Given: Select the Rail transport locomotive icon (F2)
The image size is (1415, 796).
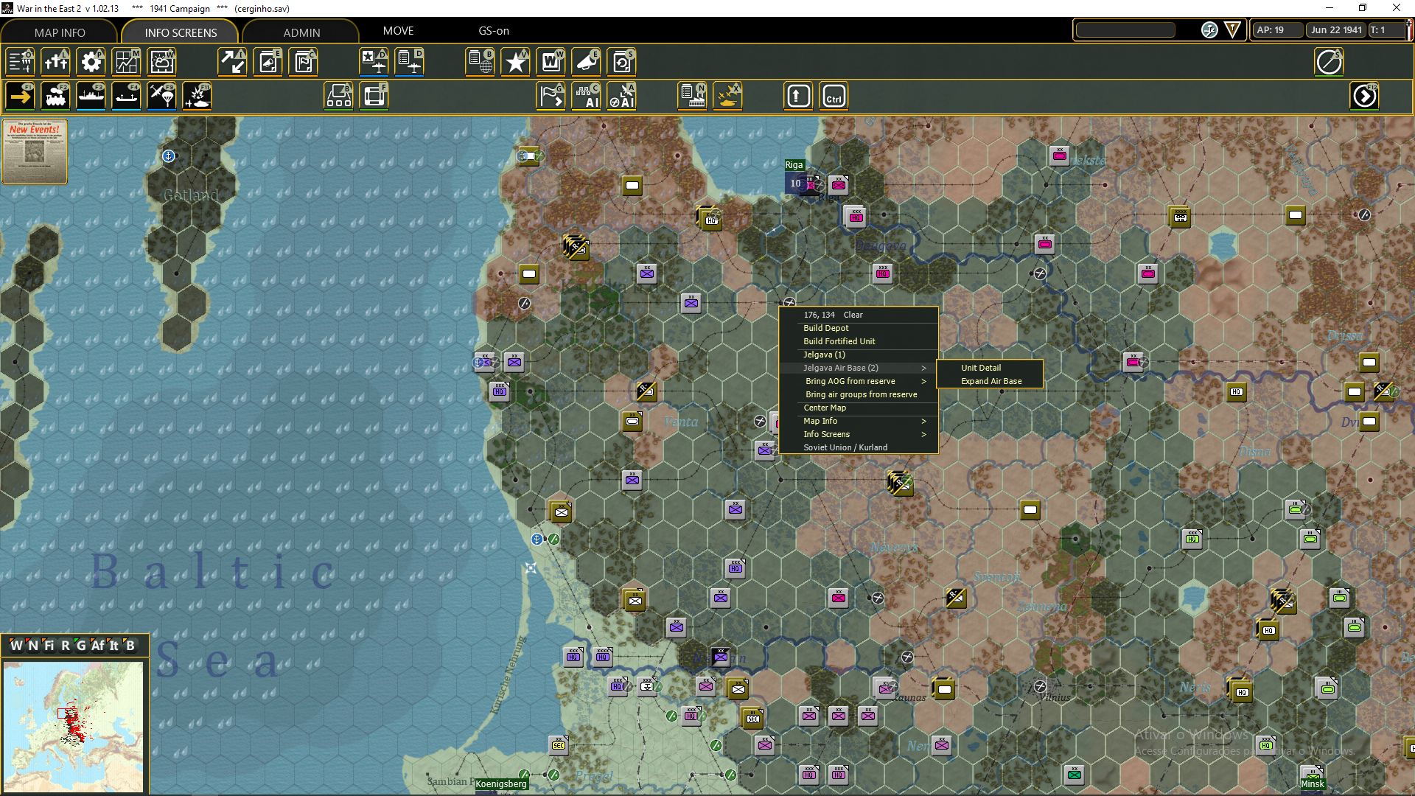Looking at the screenshot, I should click(x=56, y=97).
